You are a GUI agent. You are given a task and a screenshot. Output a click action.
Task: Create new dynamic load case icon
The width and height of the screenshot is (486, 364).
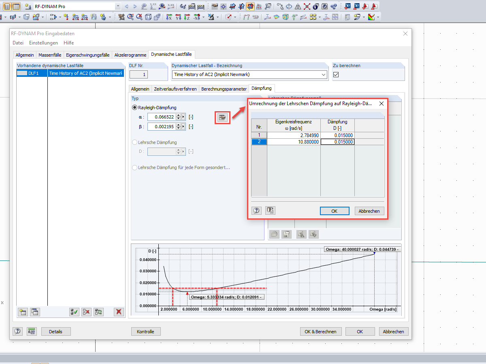click(23, 312)
